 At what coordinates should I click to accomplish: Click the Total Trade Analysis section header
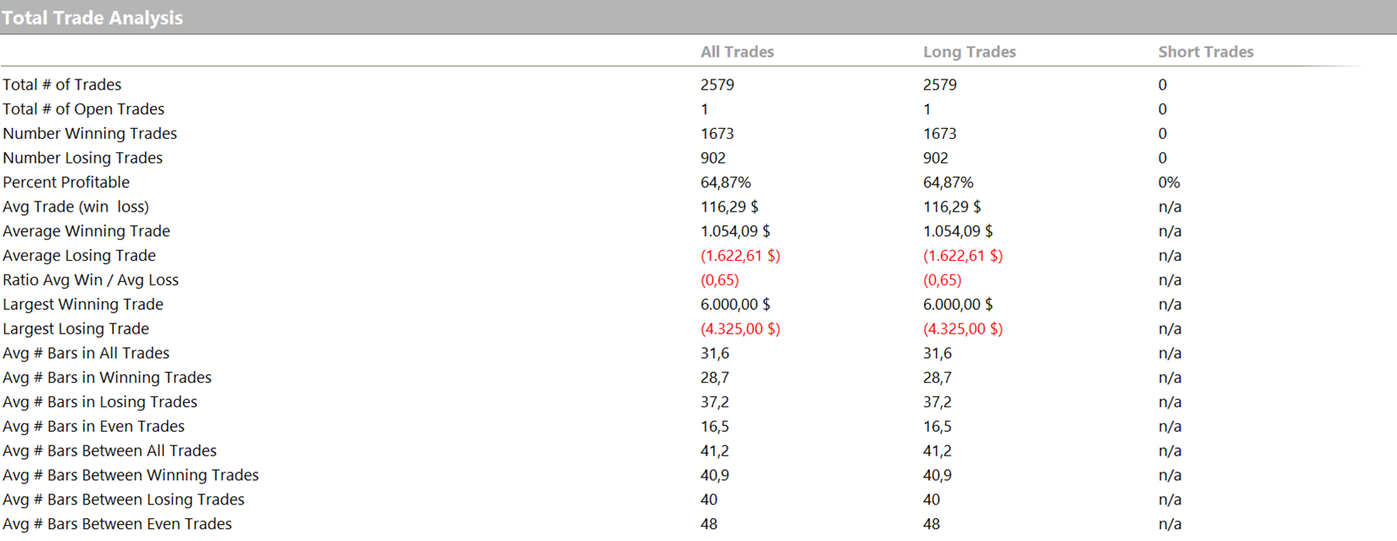[x=92, y=18]
